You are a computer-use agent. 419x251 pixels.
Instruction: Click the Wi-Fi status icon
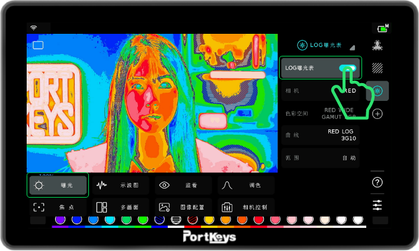coord(33,27)
